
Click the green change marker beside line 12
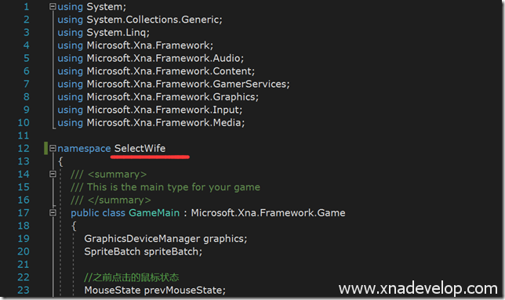(45, 148)
